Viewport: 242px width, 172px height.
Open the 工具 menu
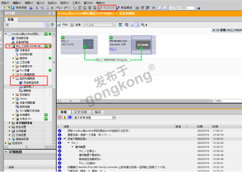coord(76,3)
